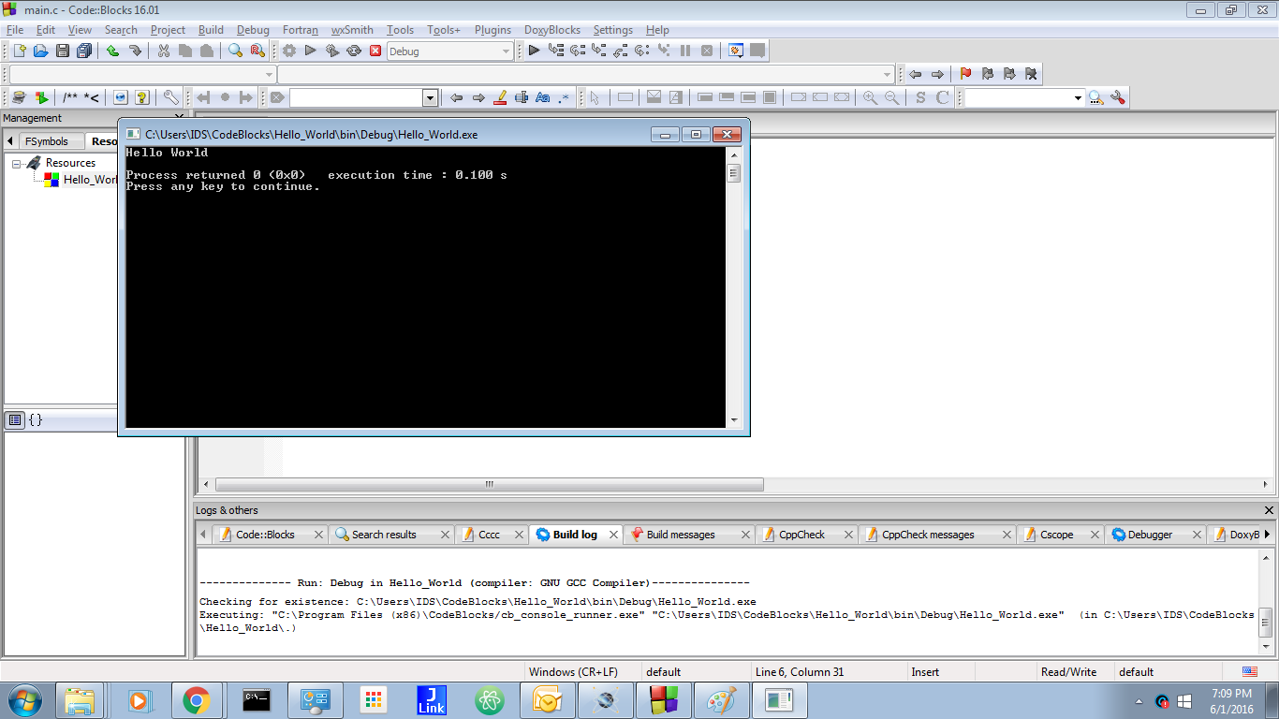This screenshot has width=1279, height=719.
Task: Rebuild the project using the refresh icon
Action: [x=353, y=51]
